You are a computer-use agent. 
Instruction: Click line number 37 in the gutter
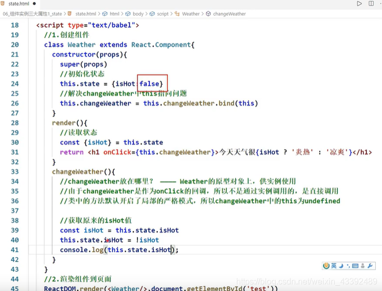pos(15,210)
